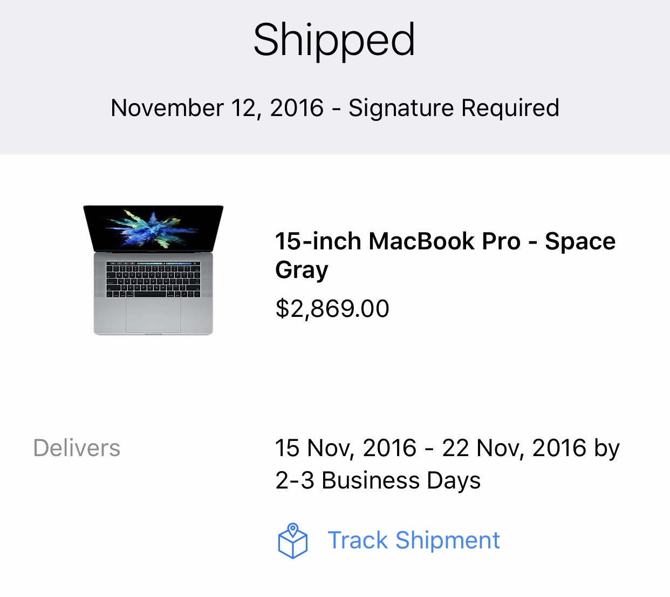
Task: Open the 15-inch MacBook Pro product title
Action: click(445, 255)
